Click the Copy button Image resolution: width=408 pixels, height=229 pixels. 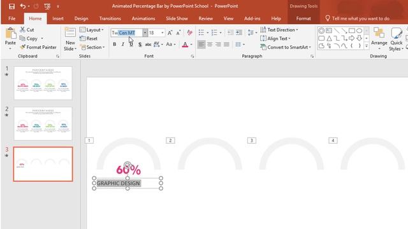[29, 38]
